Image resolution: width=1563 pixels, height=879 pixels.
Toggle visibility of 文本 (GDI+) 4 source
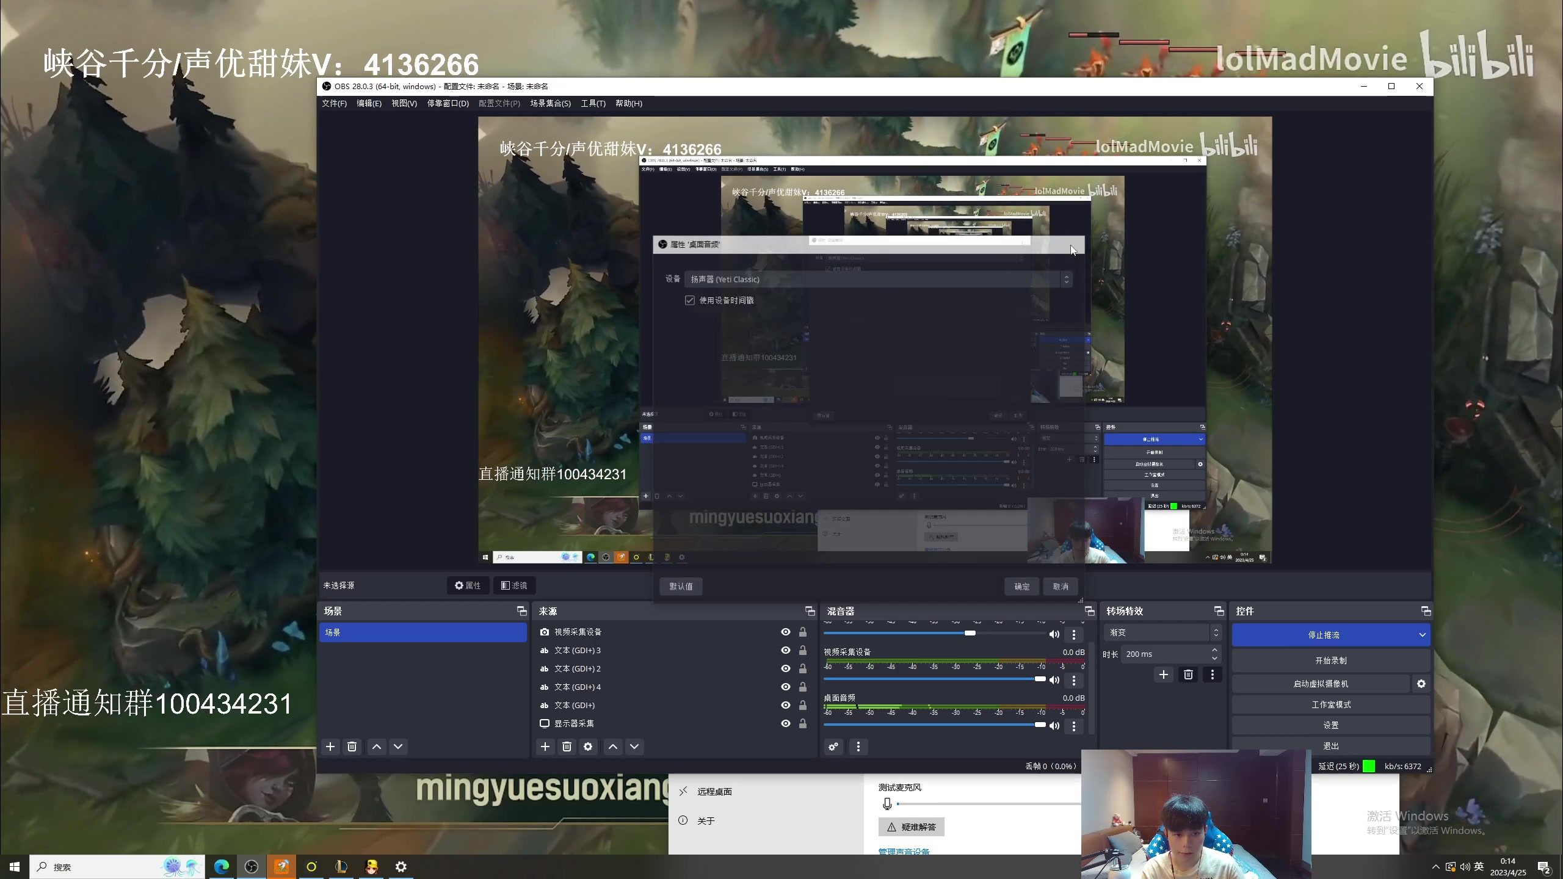coord(786,687)
